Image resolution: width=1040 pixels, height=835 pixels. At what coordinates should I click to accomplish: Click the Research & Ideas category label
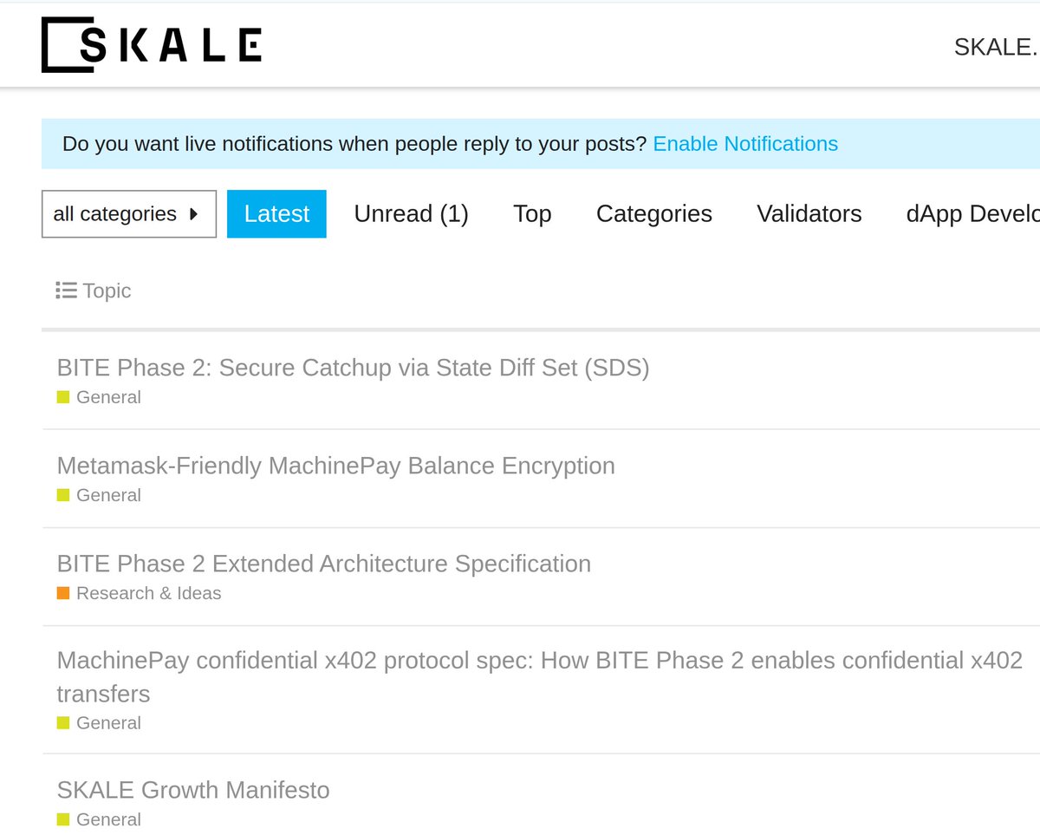(x=148, y=593)
